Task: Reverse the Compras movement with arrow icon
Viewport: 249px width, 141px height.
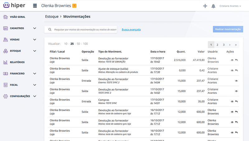Action: 236,102
